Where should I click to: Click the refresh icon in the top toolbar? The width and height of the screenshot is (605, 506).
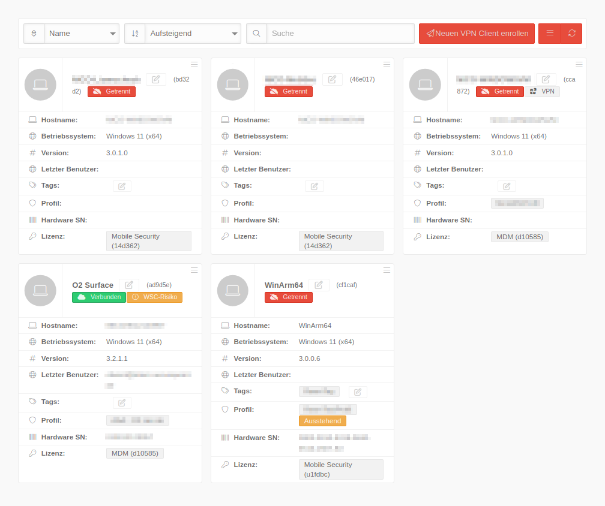tap(571, 34)
